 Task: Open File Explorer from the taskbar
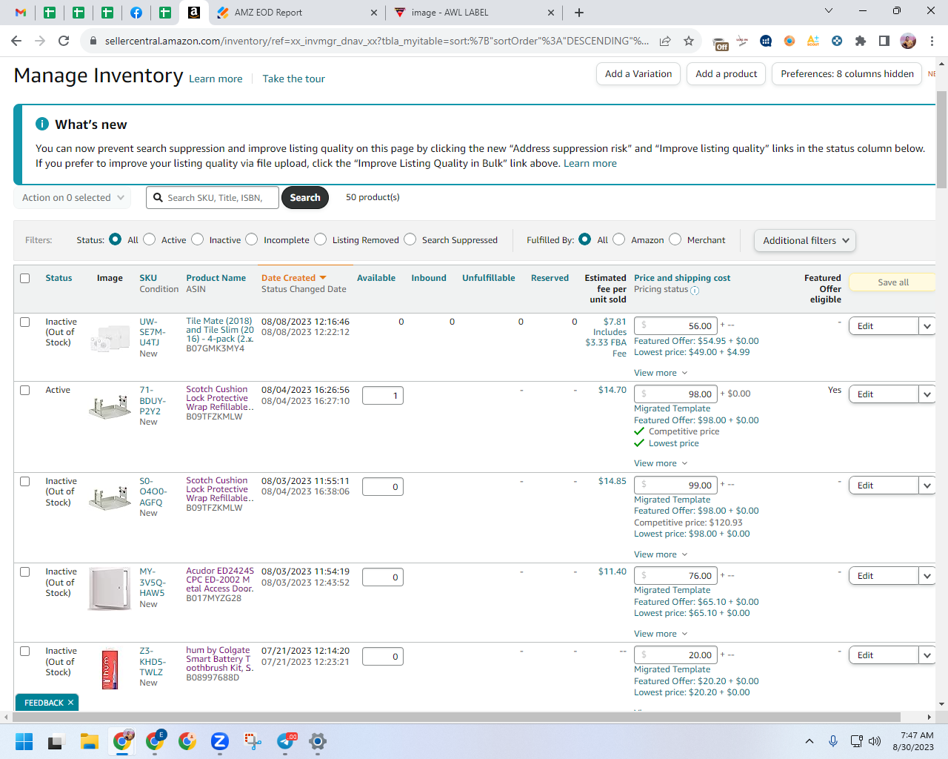point(90,741)
